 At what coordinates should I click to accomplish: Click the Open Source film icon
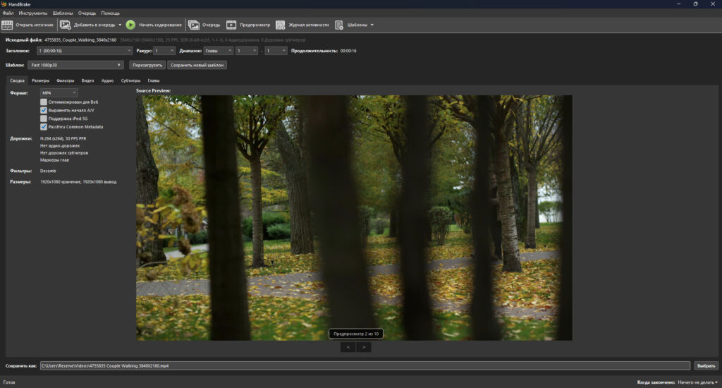point(7,25)
